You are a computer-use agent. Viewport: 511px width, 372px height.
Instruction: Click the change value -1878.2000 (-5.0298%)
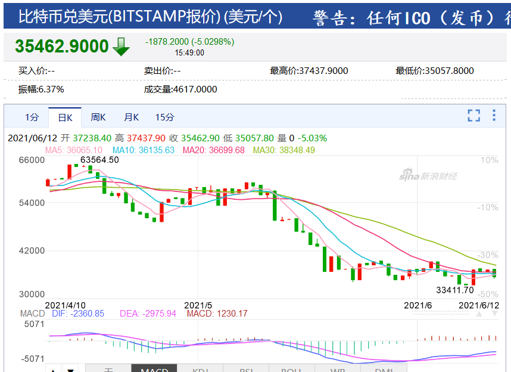[x=189, y=42]
